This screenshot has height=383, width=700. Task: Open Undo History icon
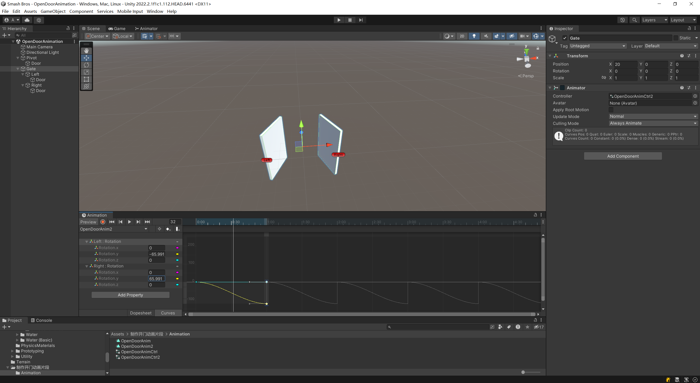(623, 20)
